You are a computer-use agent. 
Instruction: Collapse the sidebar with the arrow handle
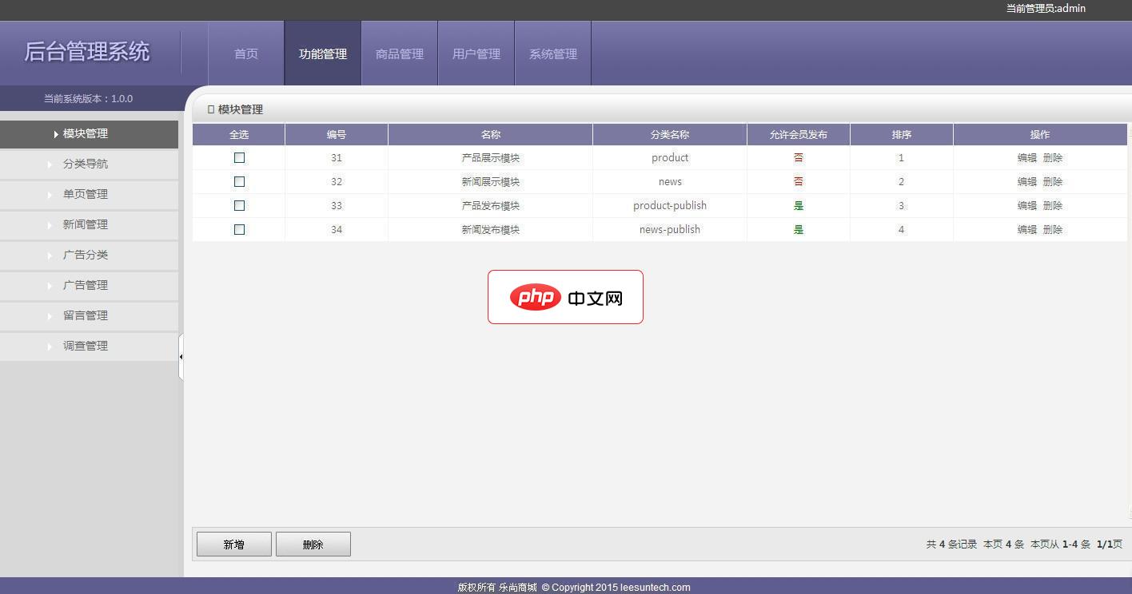181,357
